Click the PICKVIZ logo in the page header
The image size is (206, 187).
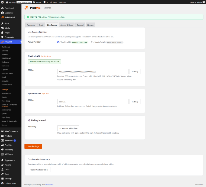pos(33,8)
